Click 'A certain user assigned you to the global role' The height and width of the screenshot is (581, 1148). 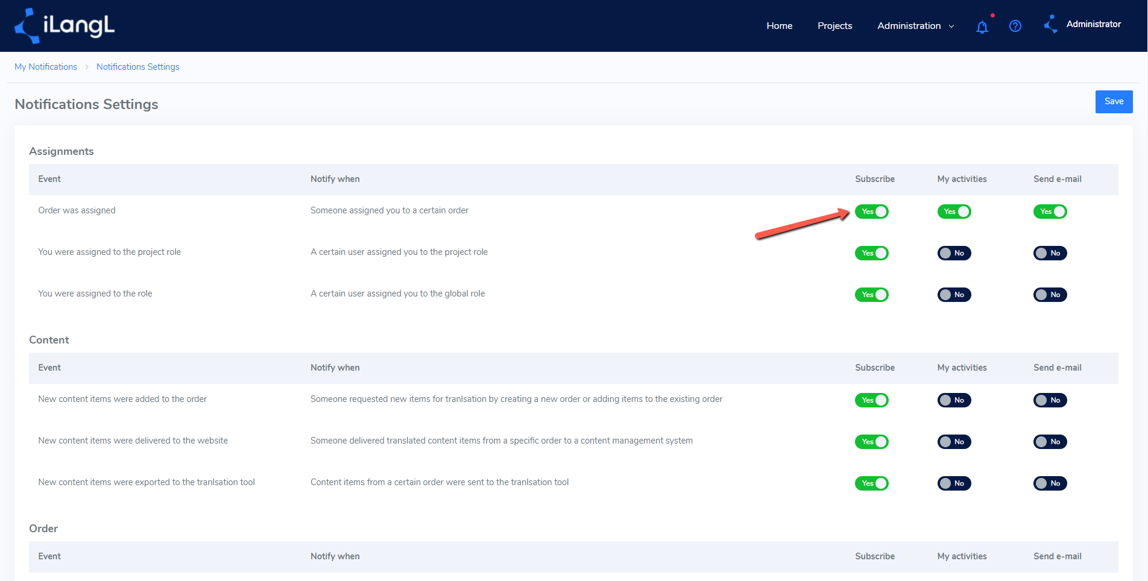click(397, 294)
